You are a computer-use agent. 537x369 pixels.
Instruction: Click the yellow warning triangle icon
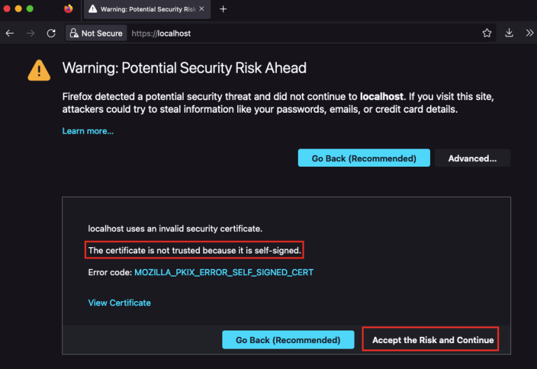click(39, 70)
